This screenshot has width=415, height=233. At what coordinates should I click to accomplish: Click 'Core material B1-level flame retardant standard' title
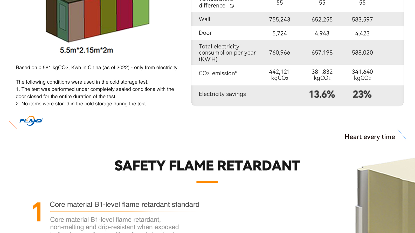click(125, 205)
